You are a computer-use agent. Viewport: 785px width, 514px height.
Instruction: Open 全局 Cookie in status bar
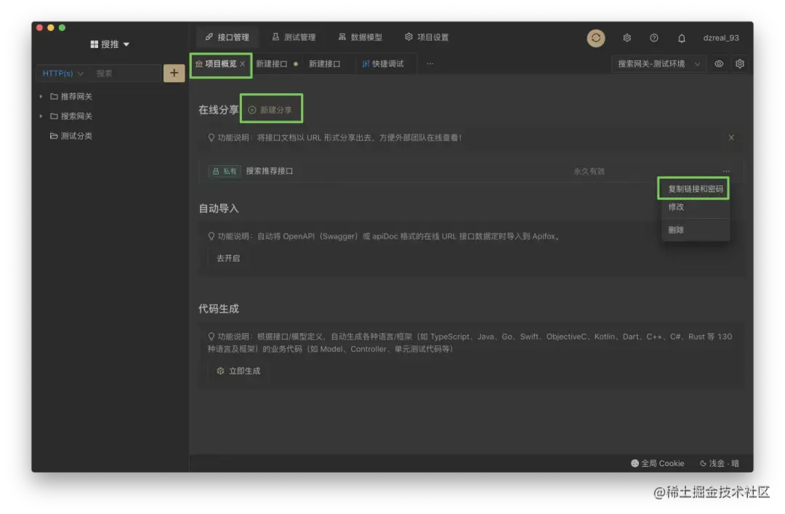pos(657,463)
